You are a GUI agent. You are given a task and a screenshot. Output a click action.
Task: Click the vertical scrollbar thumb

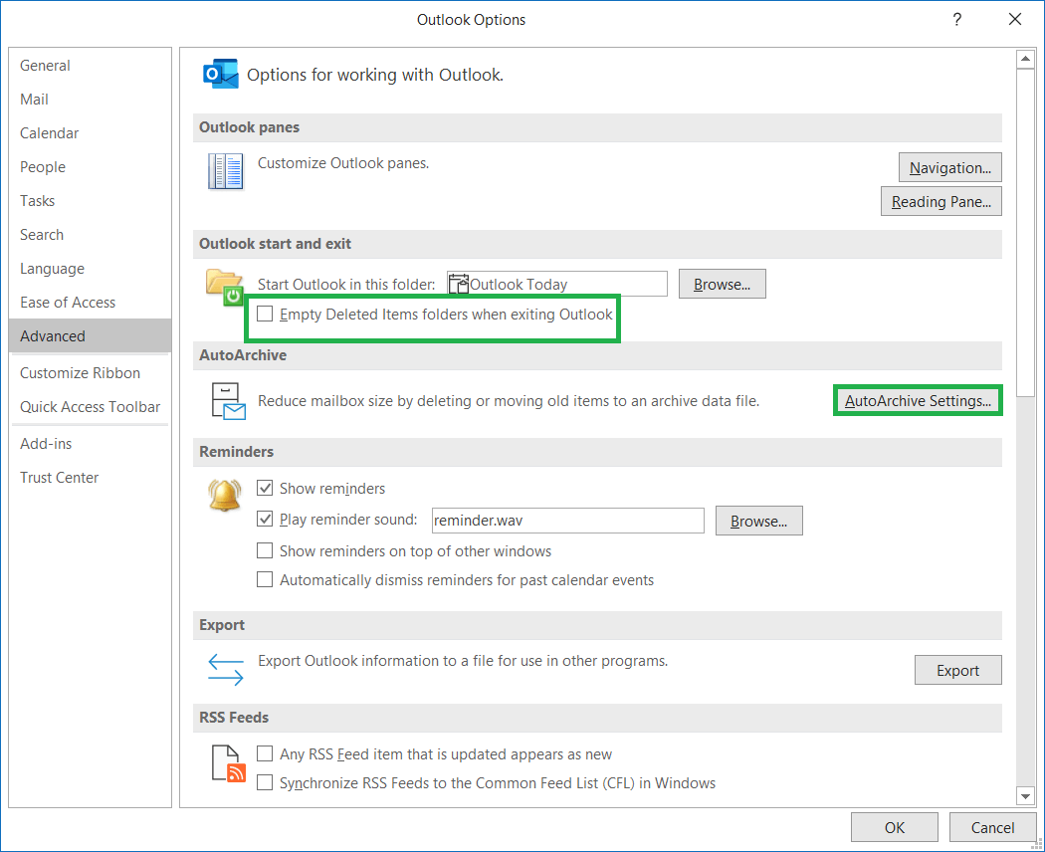click(1025, 233)
